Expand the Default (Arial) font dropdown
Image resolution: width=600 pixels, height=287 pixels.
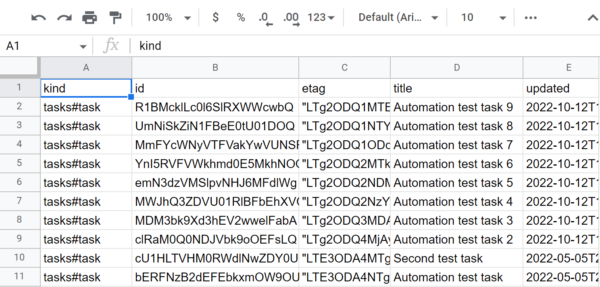[398, 18]
